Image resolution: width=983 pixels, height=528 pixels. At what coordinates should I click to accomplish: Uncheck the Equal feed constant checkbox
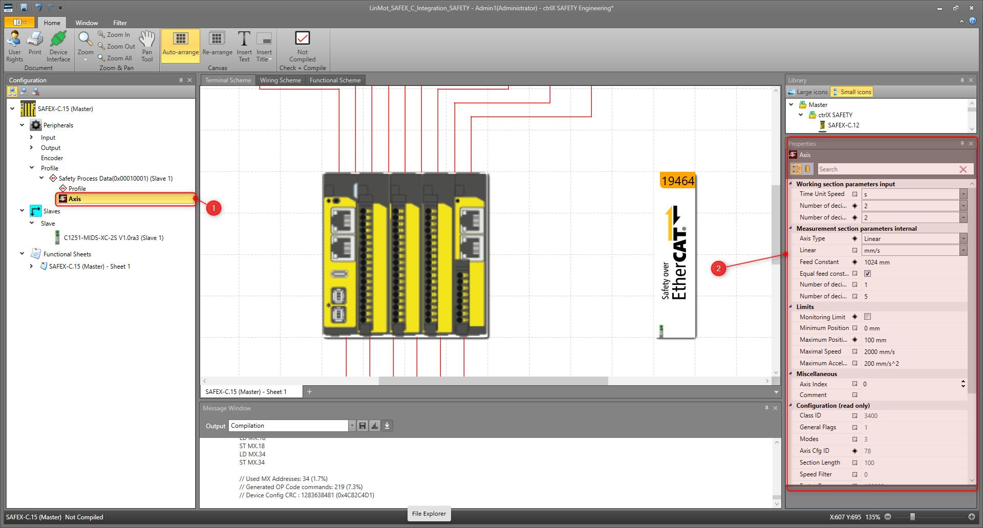867,274
